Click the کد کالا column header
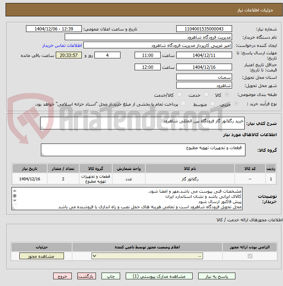283x286 pixels. [x=250, y=168]
